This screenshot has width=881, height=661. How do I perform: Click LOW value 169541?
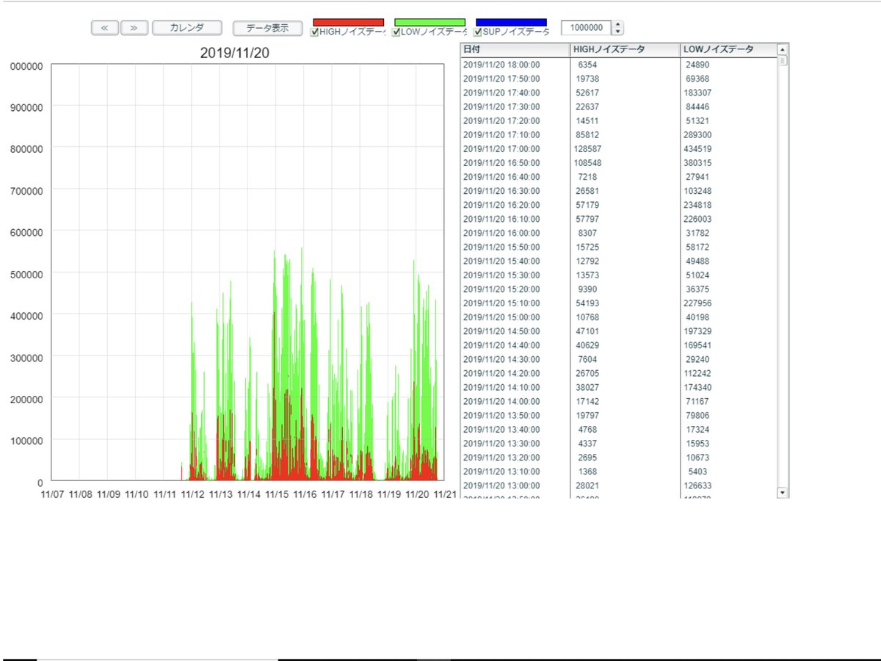click(697, 345)
